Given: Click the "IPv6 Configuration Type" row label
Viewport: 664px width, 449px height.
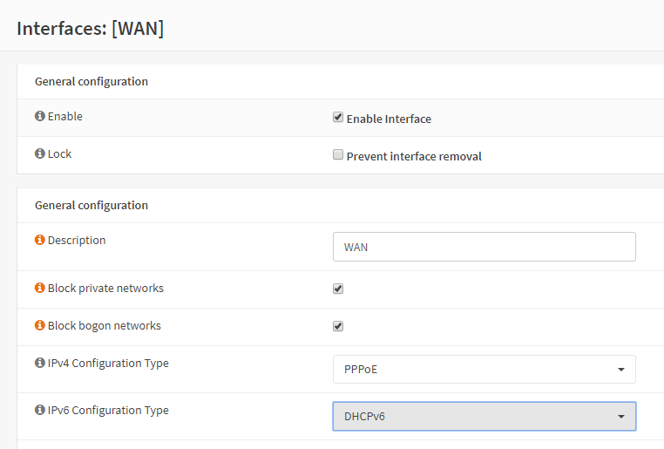Looking at the screenshot, I should pos(108,410).
